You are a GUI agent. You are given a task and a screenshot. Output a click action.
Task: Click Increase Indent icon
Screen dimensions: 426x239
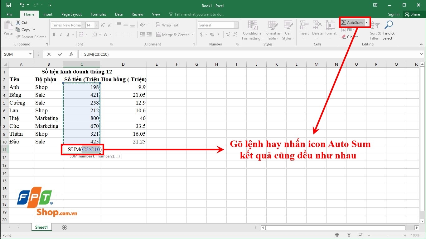(149, 35)
